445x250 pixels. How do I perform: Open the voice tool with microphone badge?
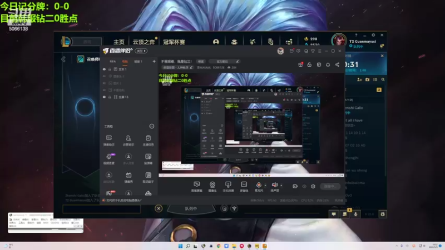click(109, 159)
